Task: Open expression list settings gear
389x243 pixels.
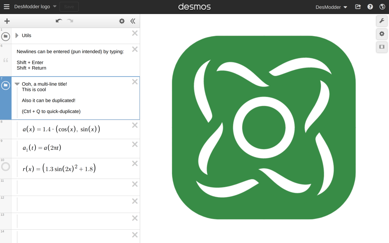Action: 122,21
